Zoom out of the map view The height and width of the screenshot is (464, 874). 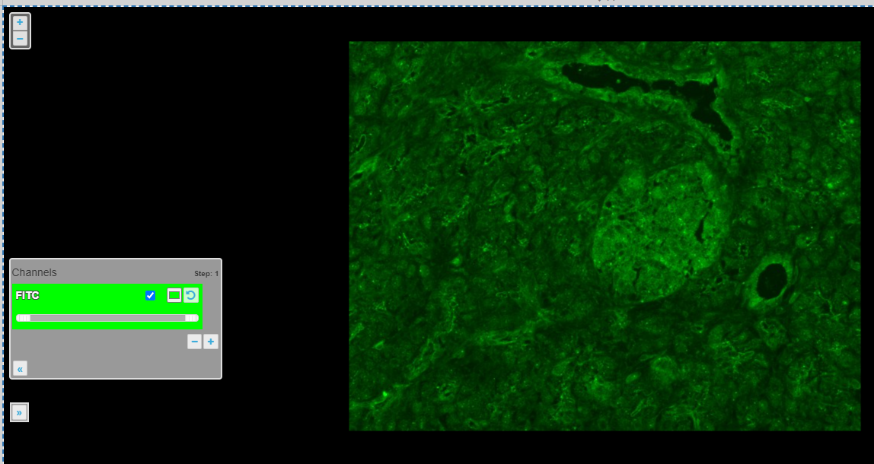pyautogui.click(x=20, y=39)
